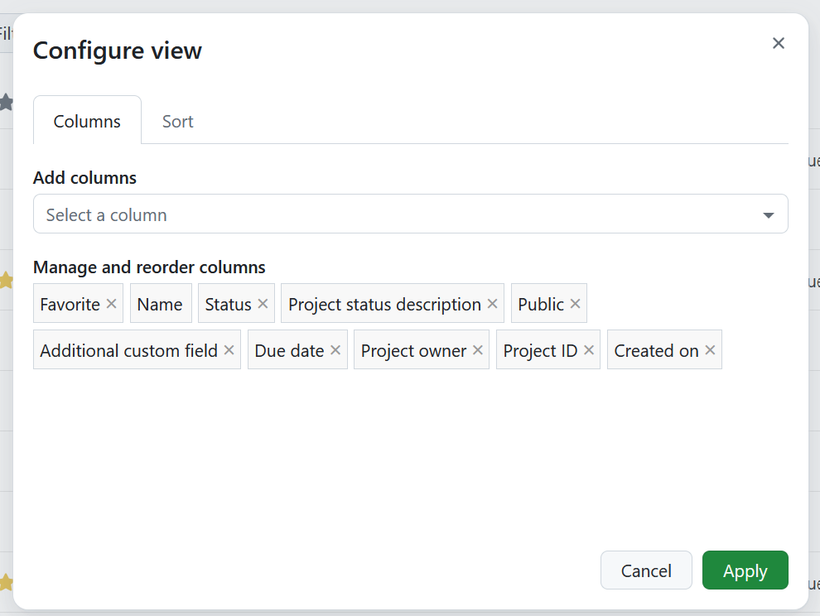This screenshot has height=616, width=820.
Task: Remove the Created on column chip
Action: click(x=709, y=349)
